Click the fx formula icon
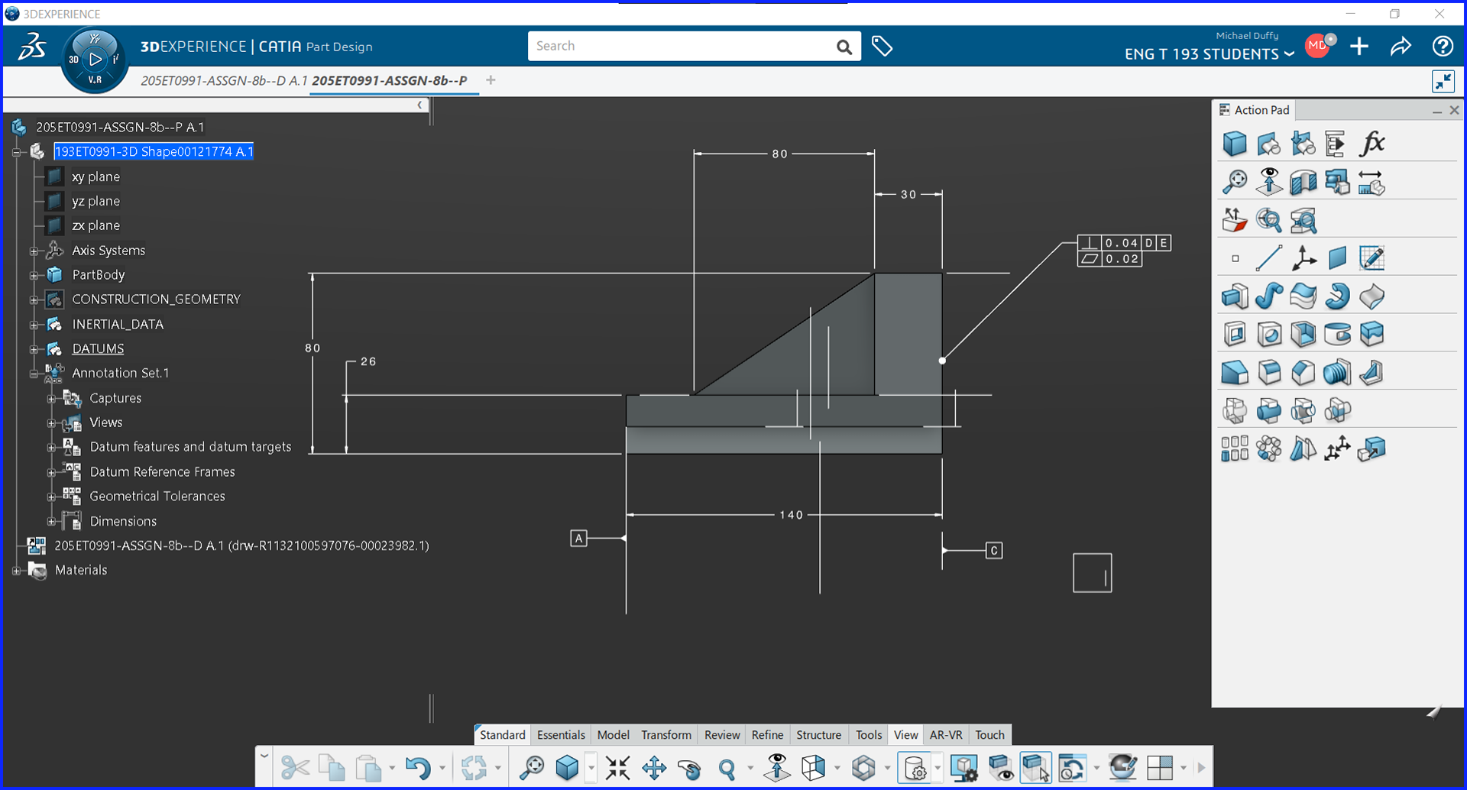 point(1372,144)
